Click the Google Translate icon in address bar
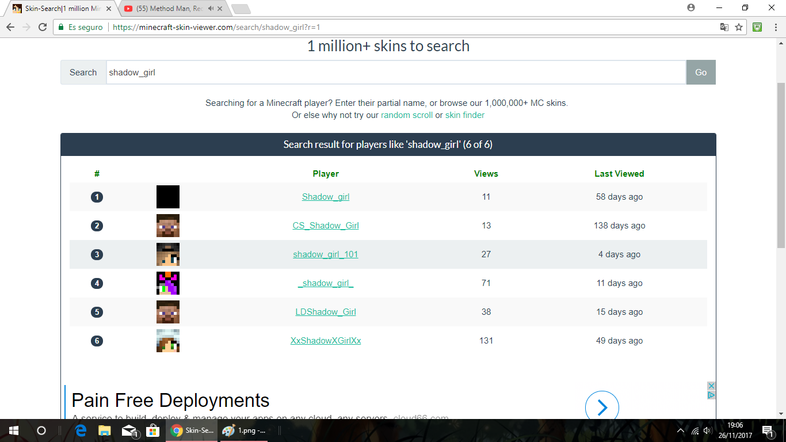 coord(724,27)
